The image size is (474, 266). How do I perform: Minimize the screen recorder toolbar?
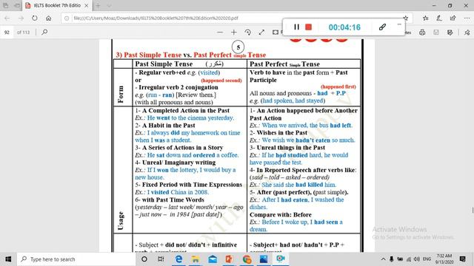[x=399, y=24]
